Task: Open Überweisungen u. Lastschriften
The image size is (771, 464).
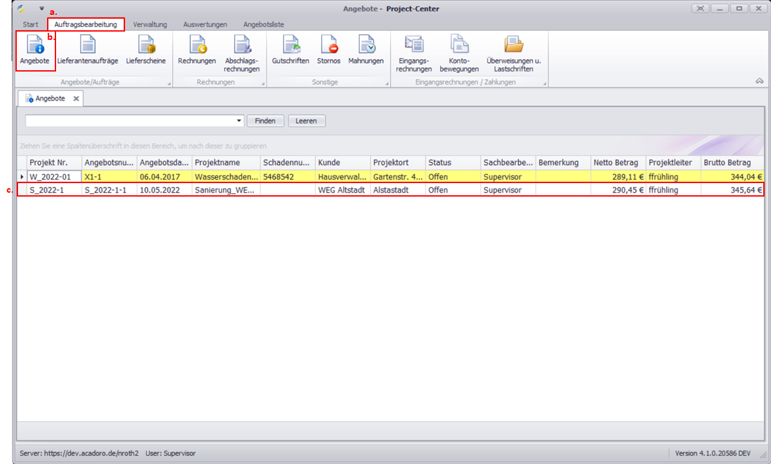Action: click(x=514, y=53)
